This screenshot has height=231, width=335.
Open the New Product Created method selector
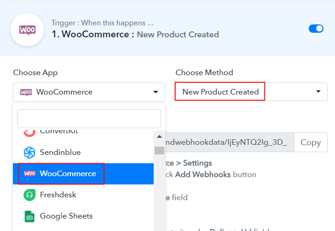tap(220, 92)
